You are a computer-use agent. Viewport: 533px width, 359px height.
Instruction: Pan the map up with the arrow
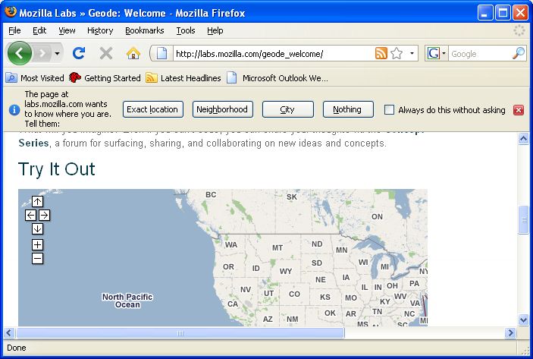point(37,201)
